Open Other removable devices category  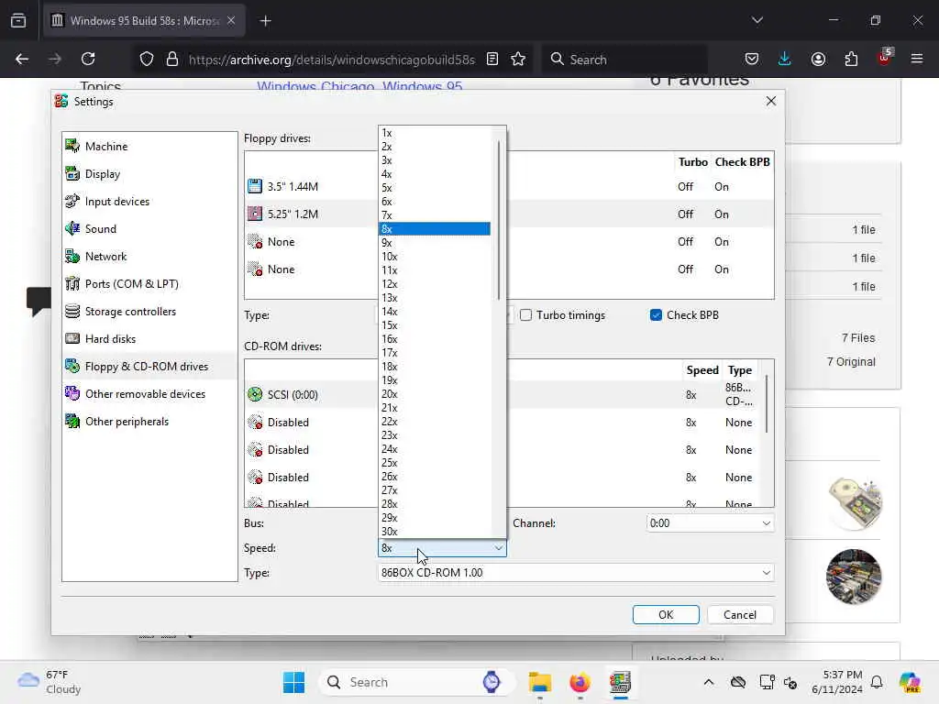pos(149,394)
